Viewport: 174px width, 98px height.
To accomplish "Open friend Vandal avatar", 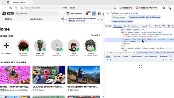I will (x=91, y=45).
